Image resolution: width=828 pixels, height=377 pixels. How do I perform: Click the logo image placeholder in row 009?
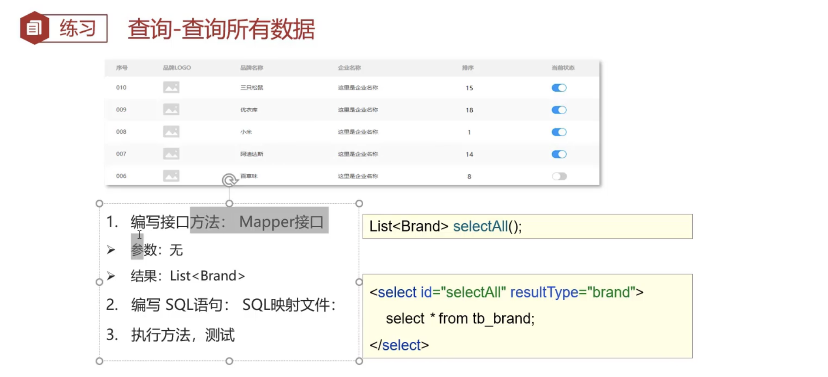171,109
